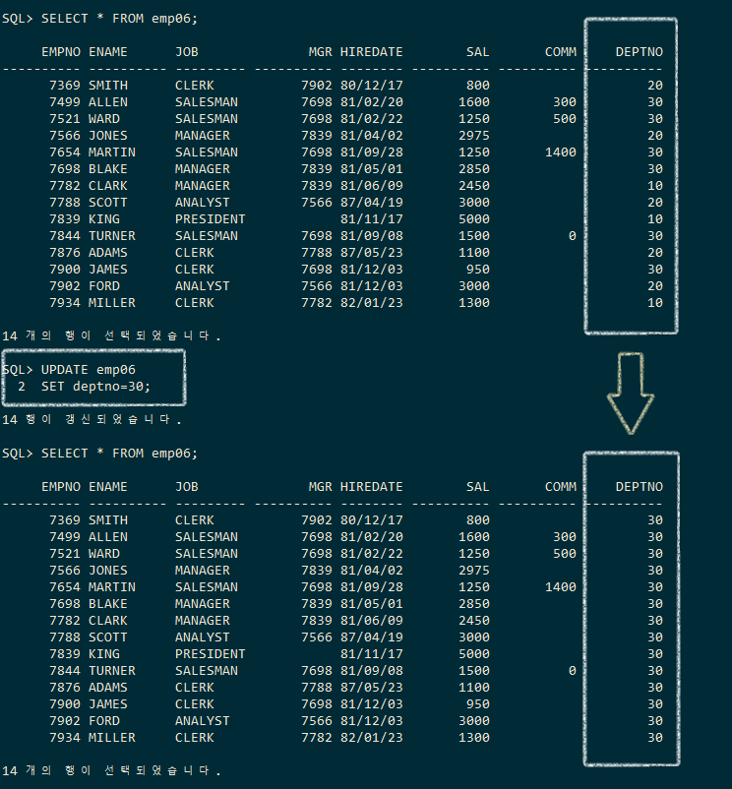Click DEPTNO value 30 in FORD's updated row
732x789 pixels.
655,721
